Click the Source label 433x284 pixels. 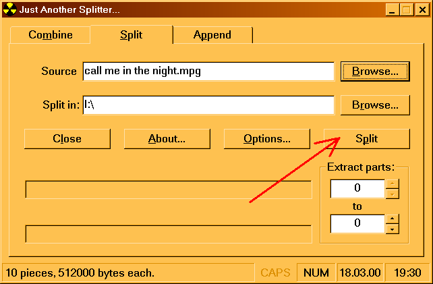click(59, 72)
